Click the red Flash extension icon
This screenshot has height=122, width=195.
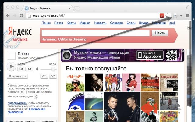pyautogui.click(x=162, y=16)
